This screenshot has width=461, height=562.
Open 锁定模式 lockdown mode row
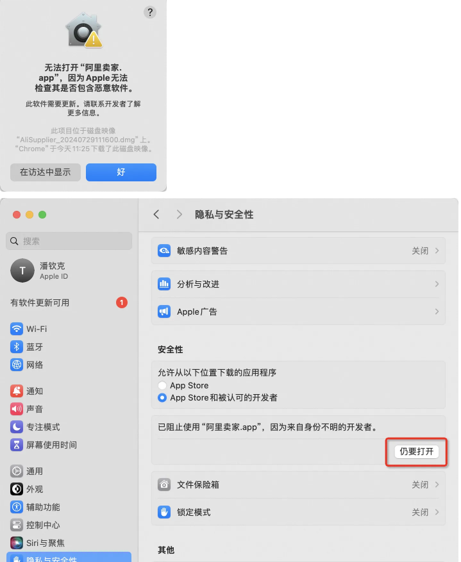click(298, 512)
